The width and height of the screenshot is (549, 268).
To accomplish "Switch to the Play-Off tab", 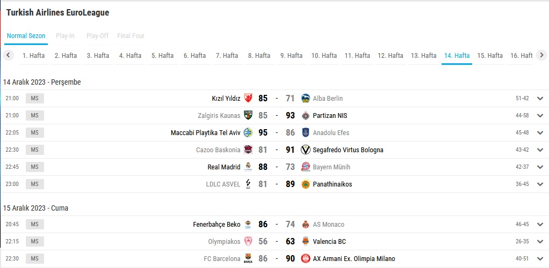I will pos(97,36).
